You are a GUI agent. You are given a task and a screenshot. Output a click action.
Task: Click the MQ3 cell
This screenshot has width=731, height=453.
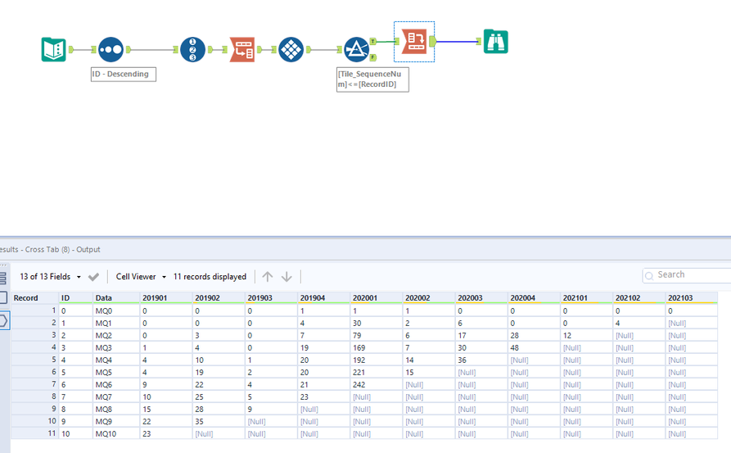[x=116, y=347]
